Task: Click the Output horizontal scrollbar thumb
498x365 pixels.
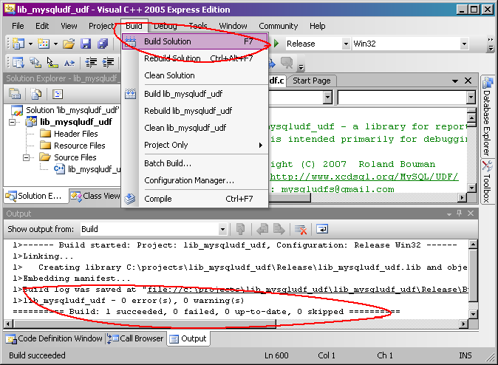Action: [145, 324]
